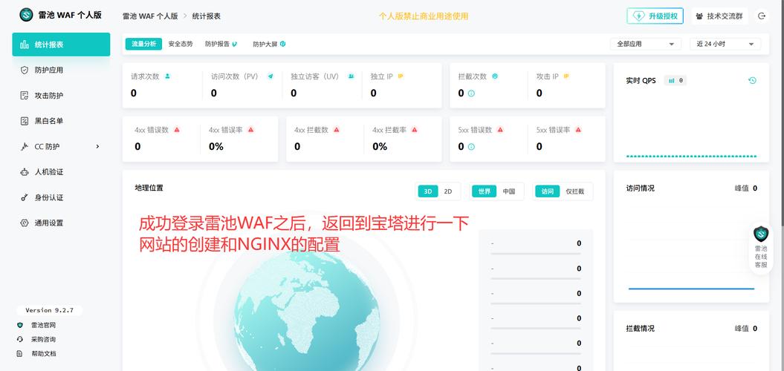Open the 近 24 小时 time range dropdown
The image size is (784, 371).
(x=725, y=44)
